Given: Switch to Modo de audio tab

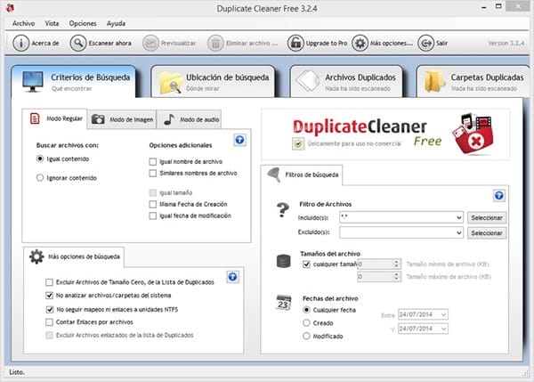Looking at the screenshot, I should point(190,119).
